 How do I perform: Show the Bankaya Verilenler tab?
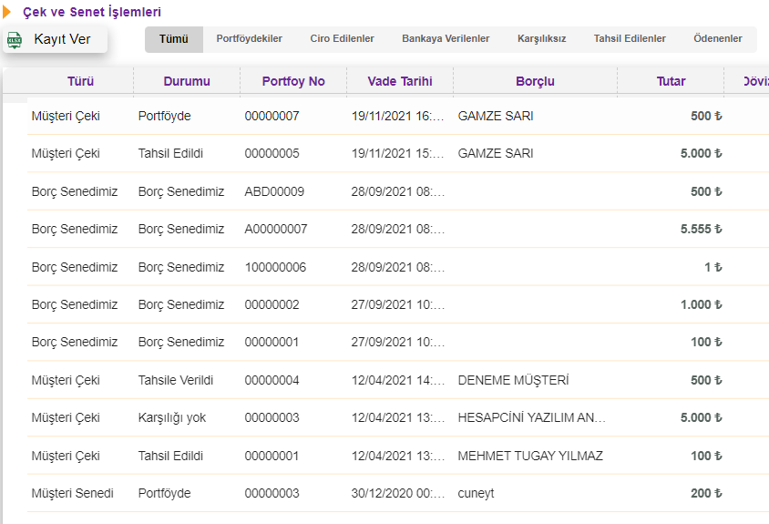point(446,39)
